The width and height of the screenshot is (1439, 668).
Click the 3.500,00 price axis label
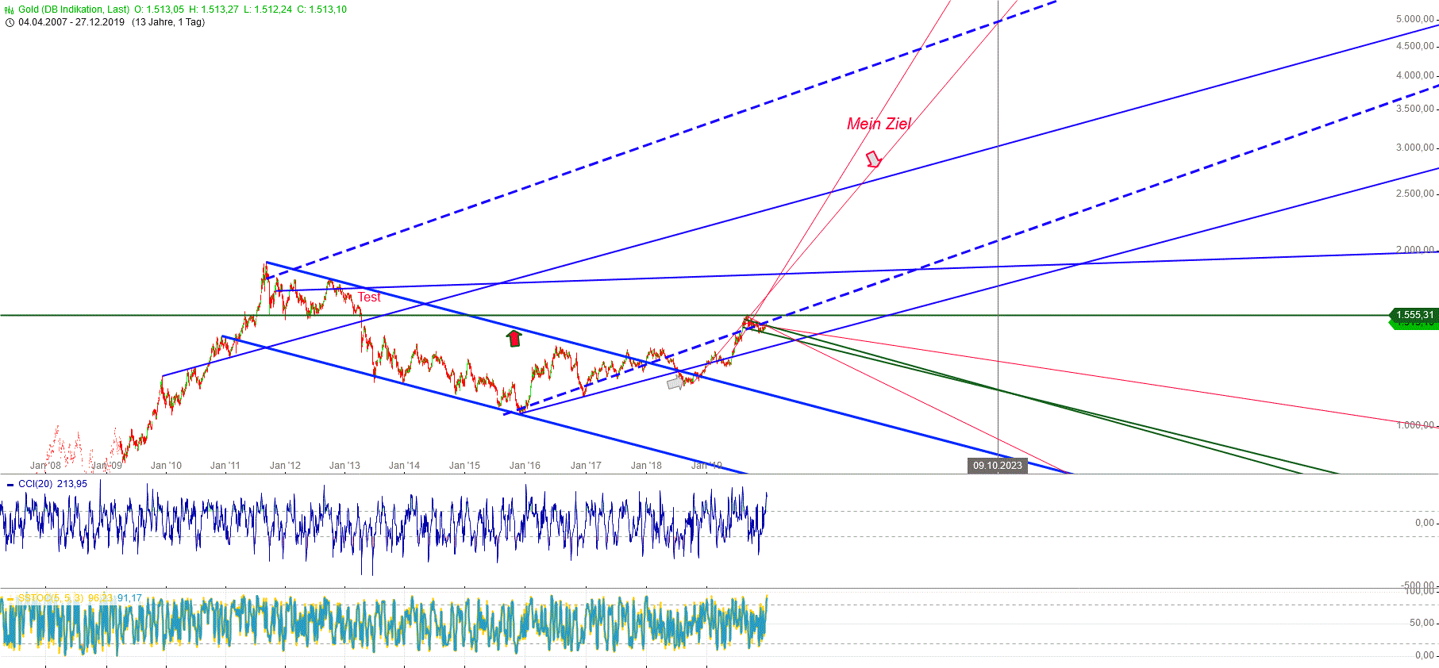(1415, 109)
